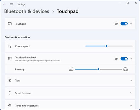This screenshot has width=140, height=110.
Task: Click the Touchpad feedback waves icon
Action: point(10,59)
